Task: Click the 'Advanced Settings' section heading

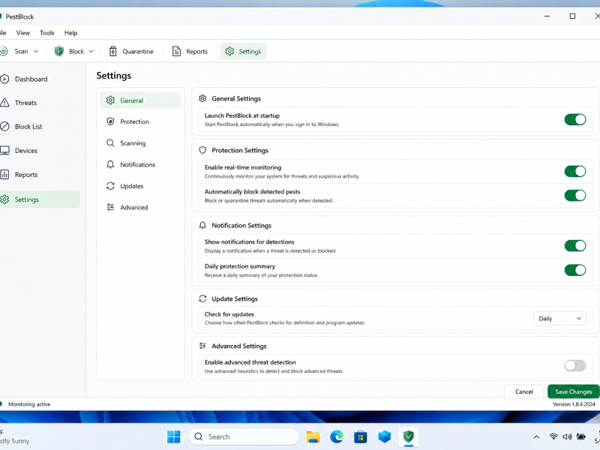Action: click(239, 346)
